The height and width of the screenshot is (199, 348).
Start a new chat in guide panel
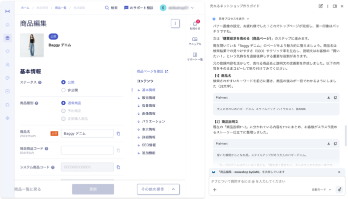(320, 6)
